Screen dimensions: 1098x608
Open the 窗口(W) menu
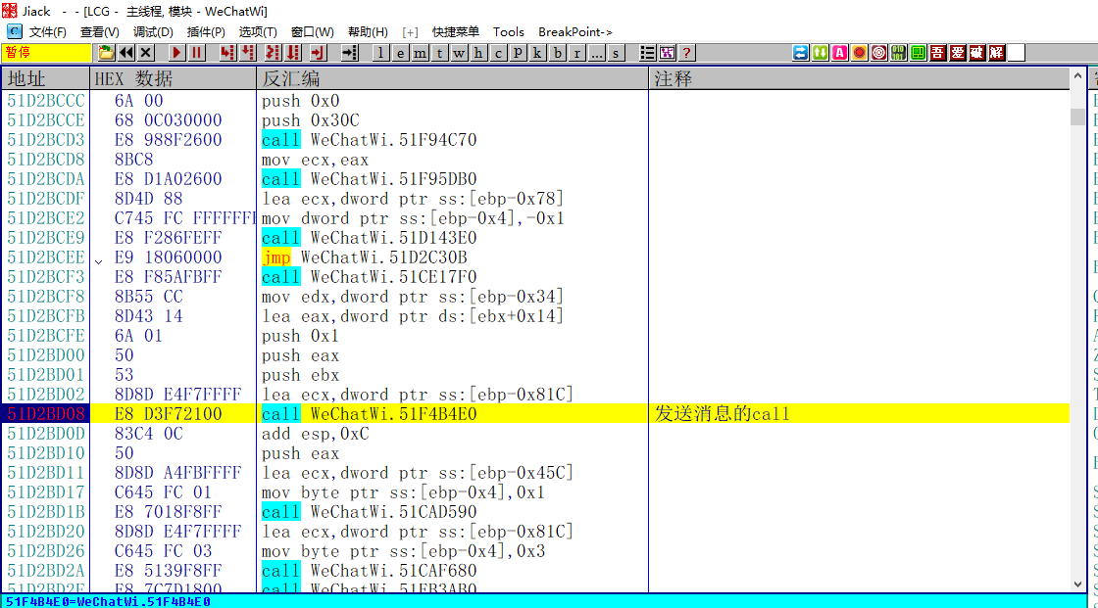(x=313, y=32)
